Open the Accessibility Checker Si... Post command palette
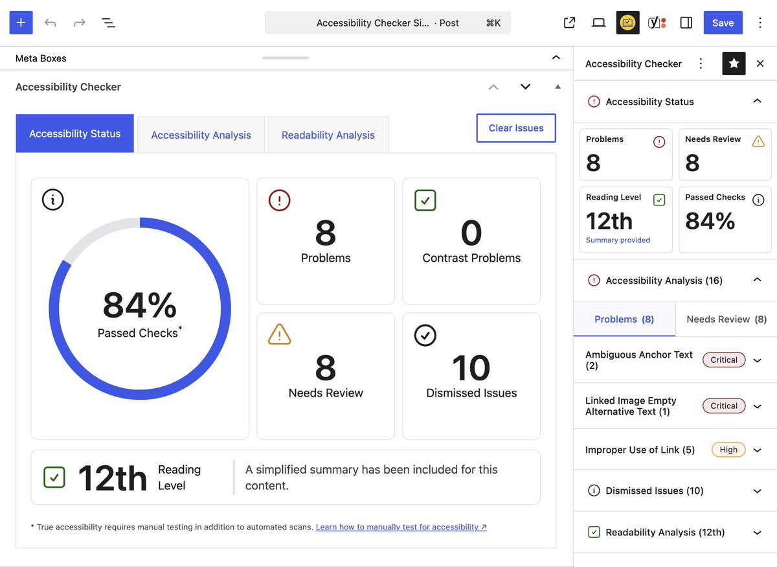This screenshot has width=777, height=567. pyautogui.click(x=388, y=23)
